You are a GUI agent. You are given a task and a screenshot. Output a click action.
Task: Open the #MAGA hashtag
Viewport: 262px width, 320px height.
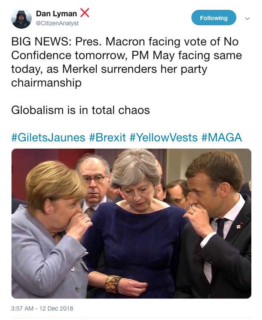[221, 138]
